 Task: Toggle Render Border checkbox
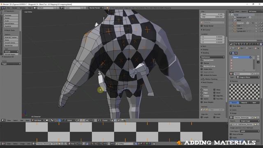coord(202,26)
